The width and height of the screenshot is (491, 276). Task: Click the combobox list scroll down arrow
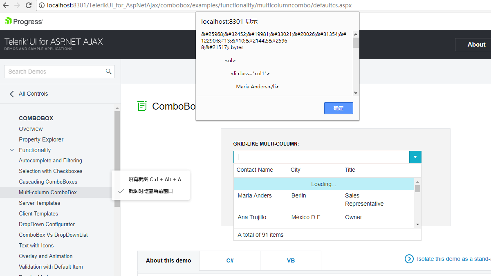click(x=417, y=224)
